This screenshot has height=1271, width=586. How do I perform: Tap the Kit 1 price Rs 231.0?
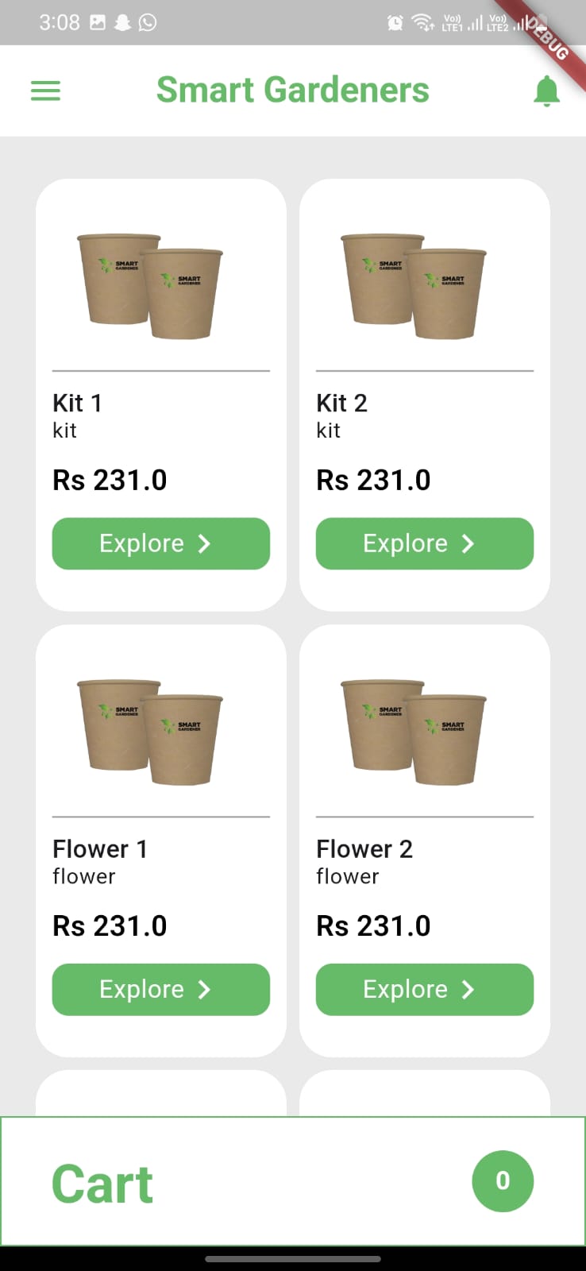point(110,480)
